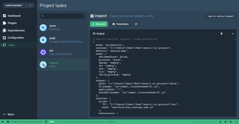
Task: Toggle dark mode icon in status bar
Action: (x=220, y=122)
